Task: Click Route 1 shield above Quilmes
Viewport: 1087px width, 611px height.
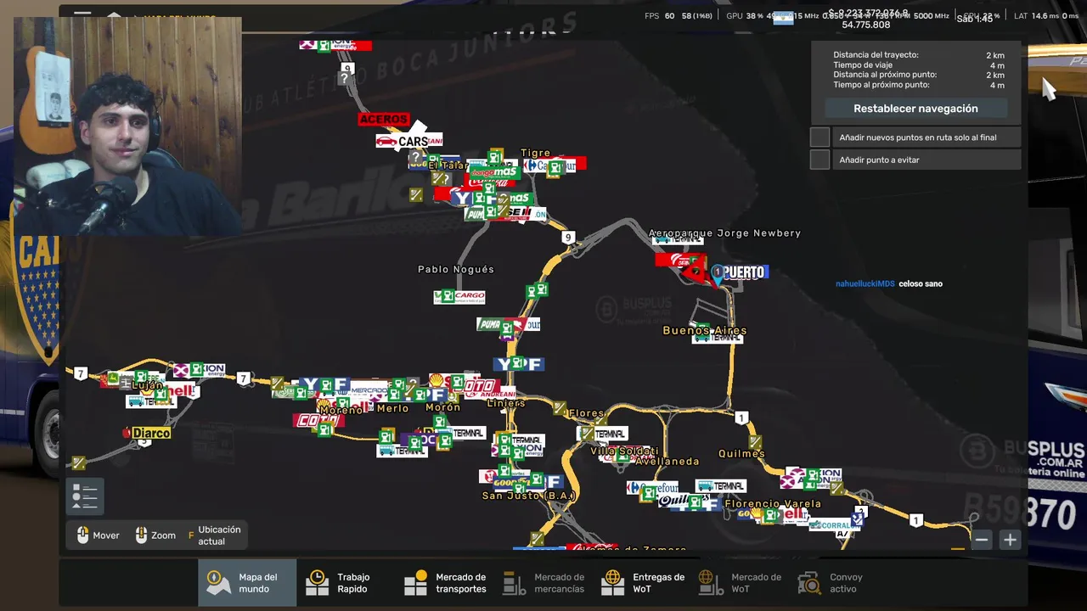Action: tap(742, 418)
